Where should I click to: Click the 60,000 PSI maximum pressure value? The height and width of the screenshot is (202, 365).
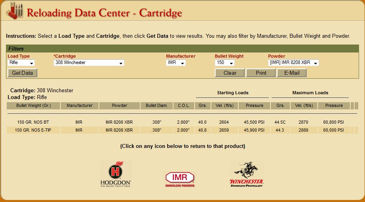tap(334, 130)
